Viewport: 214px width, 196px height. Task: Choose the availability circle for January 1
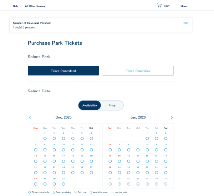point(147,138)
